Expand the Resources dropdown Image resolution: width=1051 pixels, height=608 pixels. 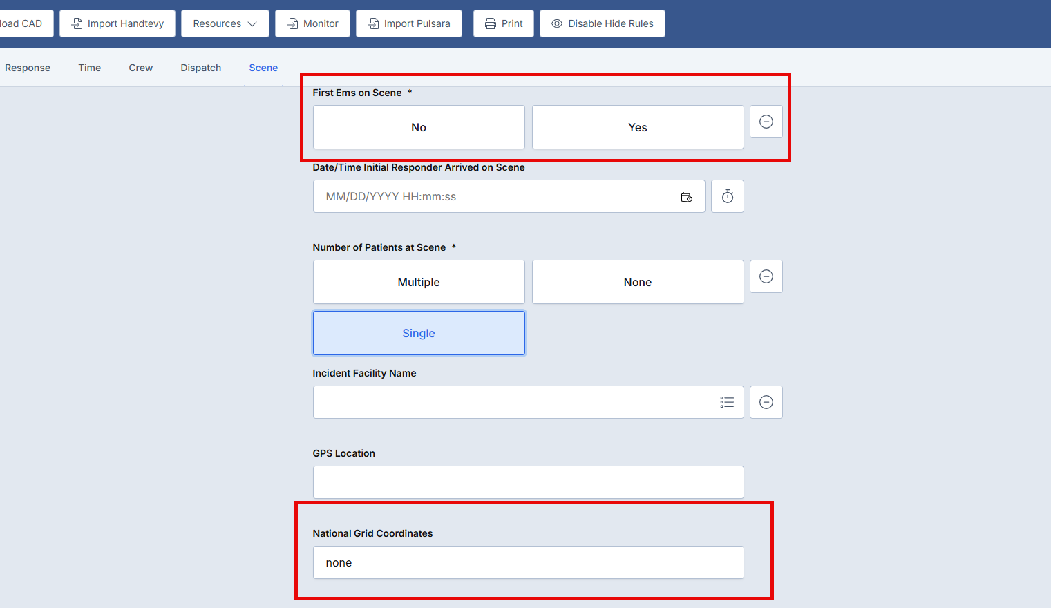tap(225, 23)
